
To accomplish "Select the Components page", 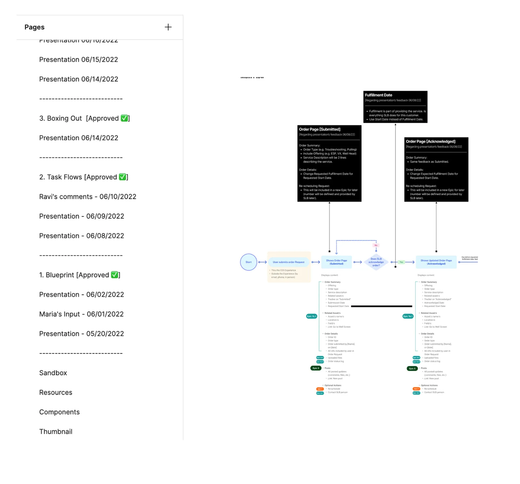I will [x=59, y=412].
